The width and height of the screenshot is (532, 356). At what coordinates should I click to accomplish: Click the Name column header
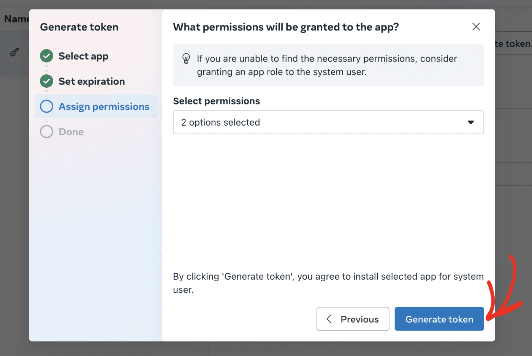coord(17,18)
